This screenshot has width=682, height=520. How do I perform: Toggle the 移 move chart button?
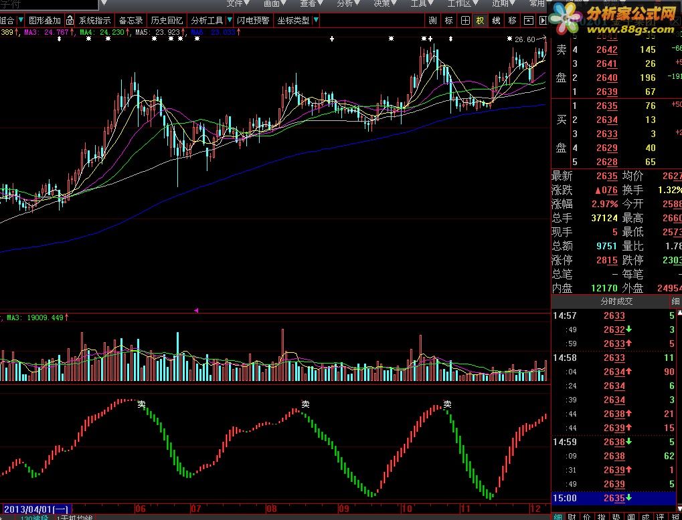click(513, 21)
